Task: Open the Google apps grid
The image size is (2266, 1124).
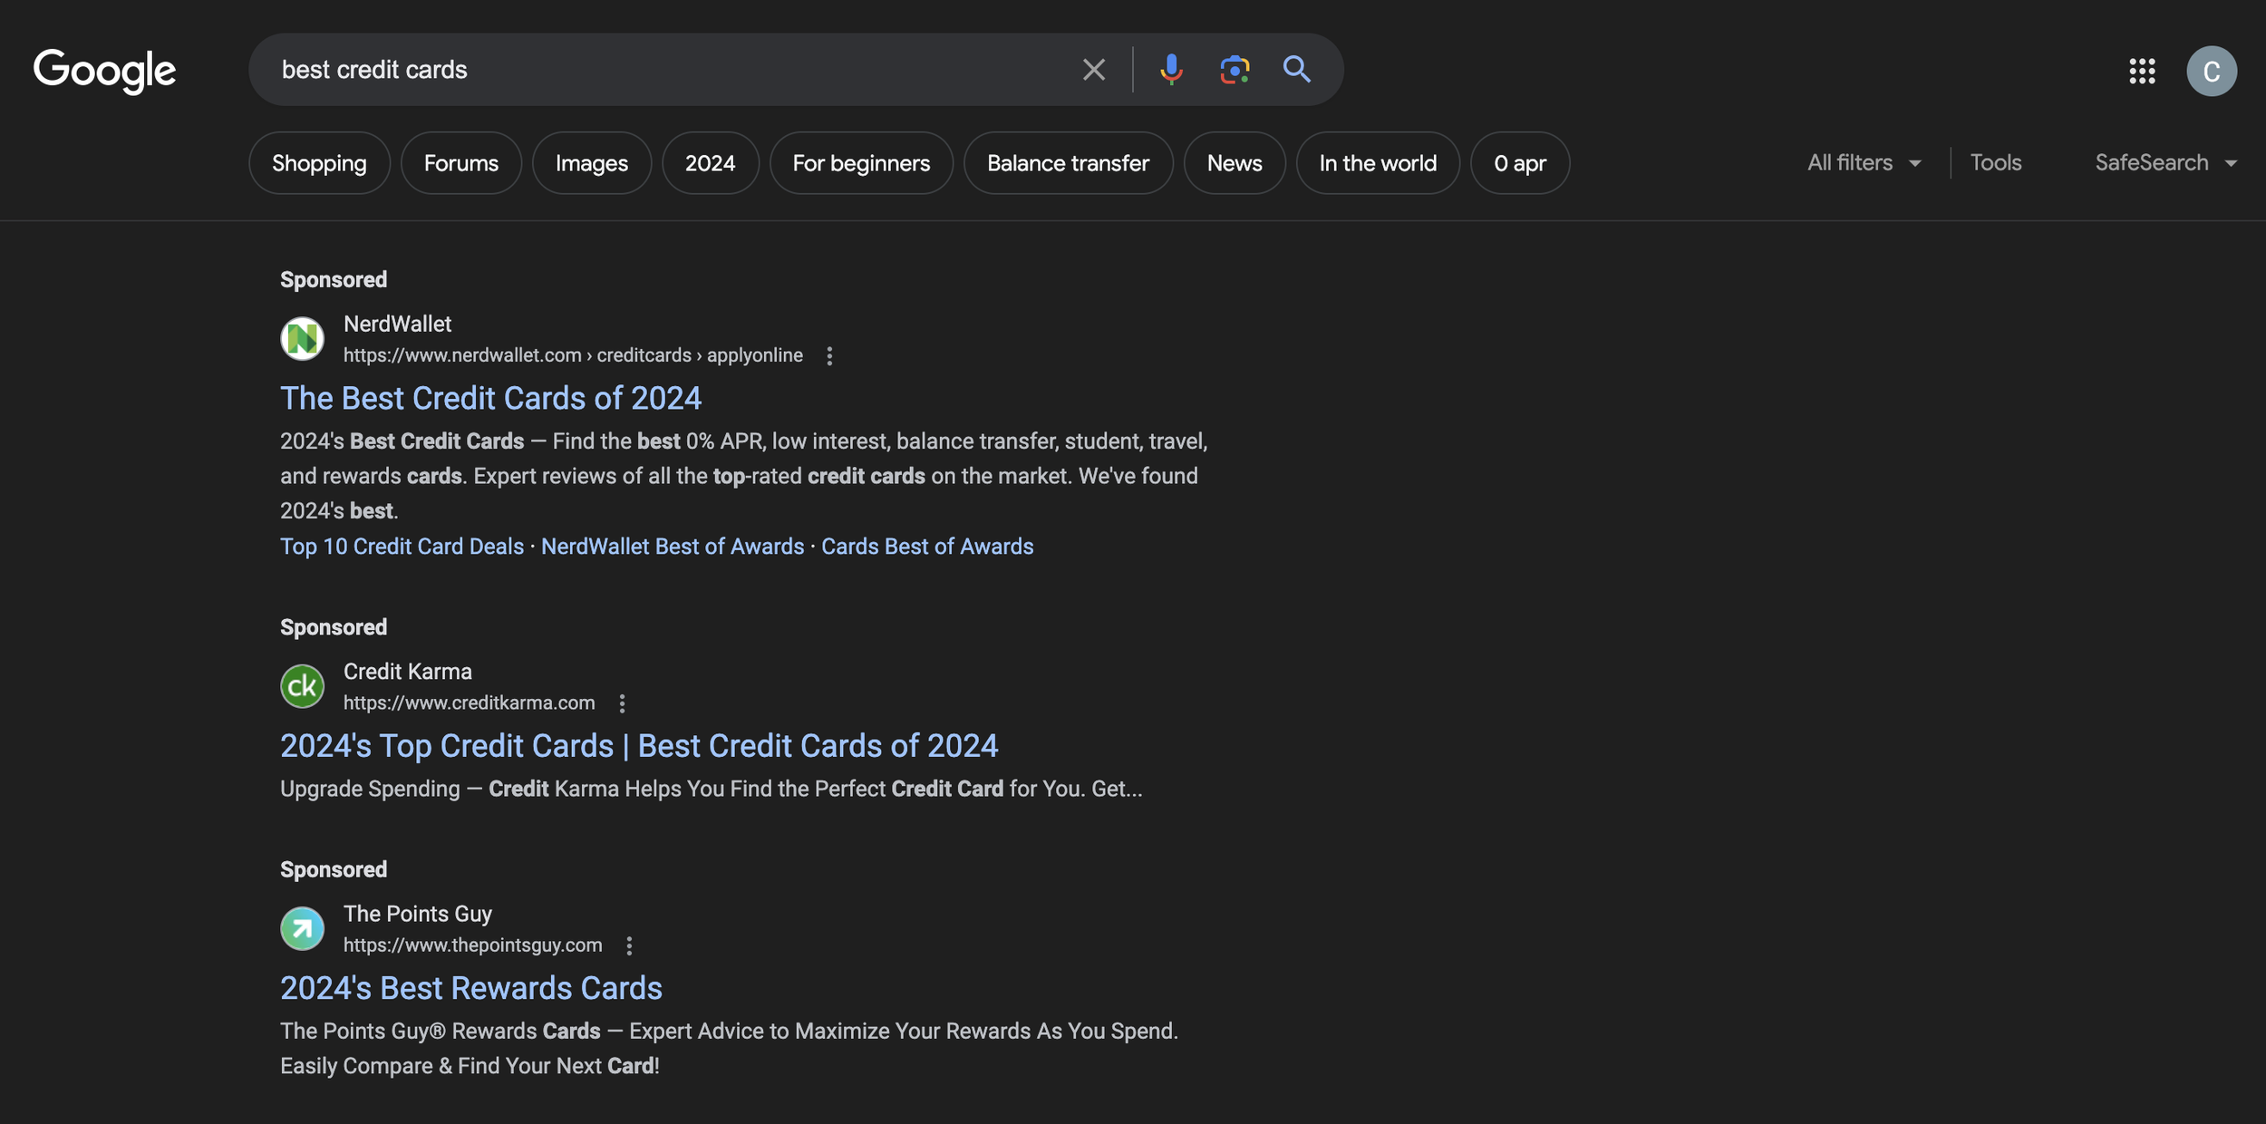Action: pyautogui.click(x=2142, y=71)
